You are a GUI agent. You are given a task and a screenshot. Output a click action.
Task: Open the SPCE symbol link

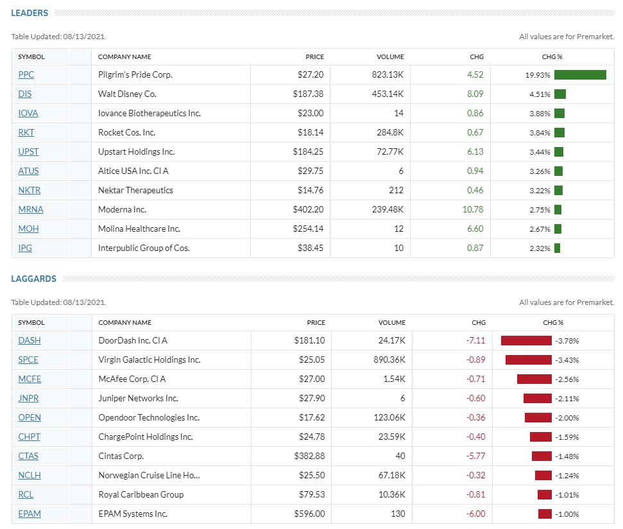(x=28, y=360)
